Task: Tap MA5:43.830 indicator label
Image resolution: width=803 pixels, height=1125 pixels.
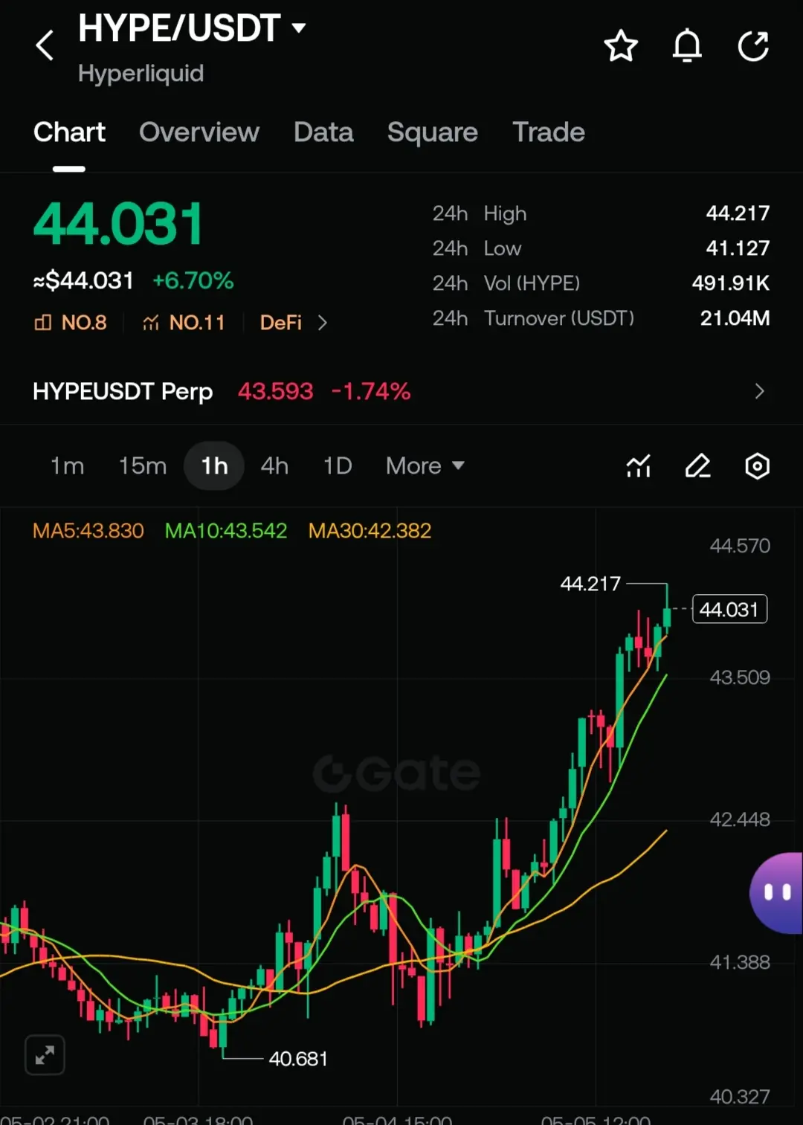Action: [88, 531]
